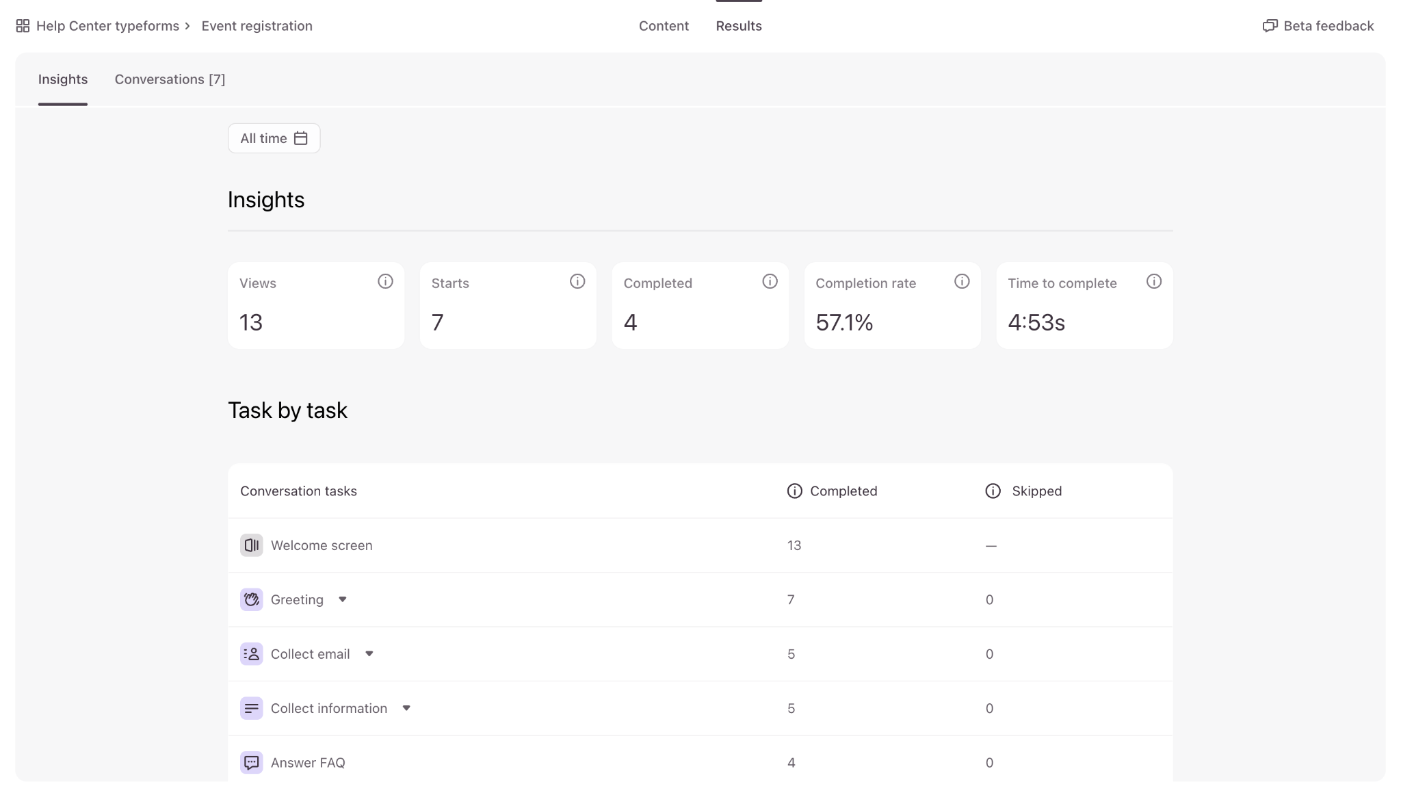Expand the Collect email task row
Image resolution: width=1401 pixels, height=795 pixels.
tap(369, 654)
